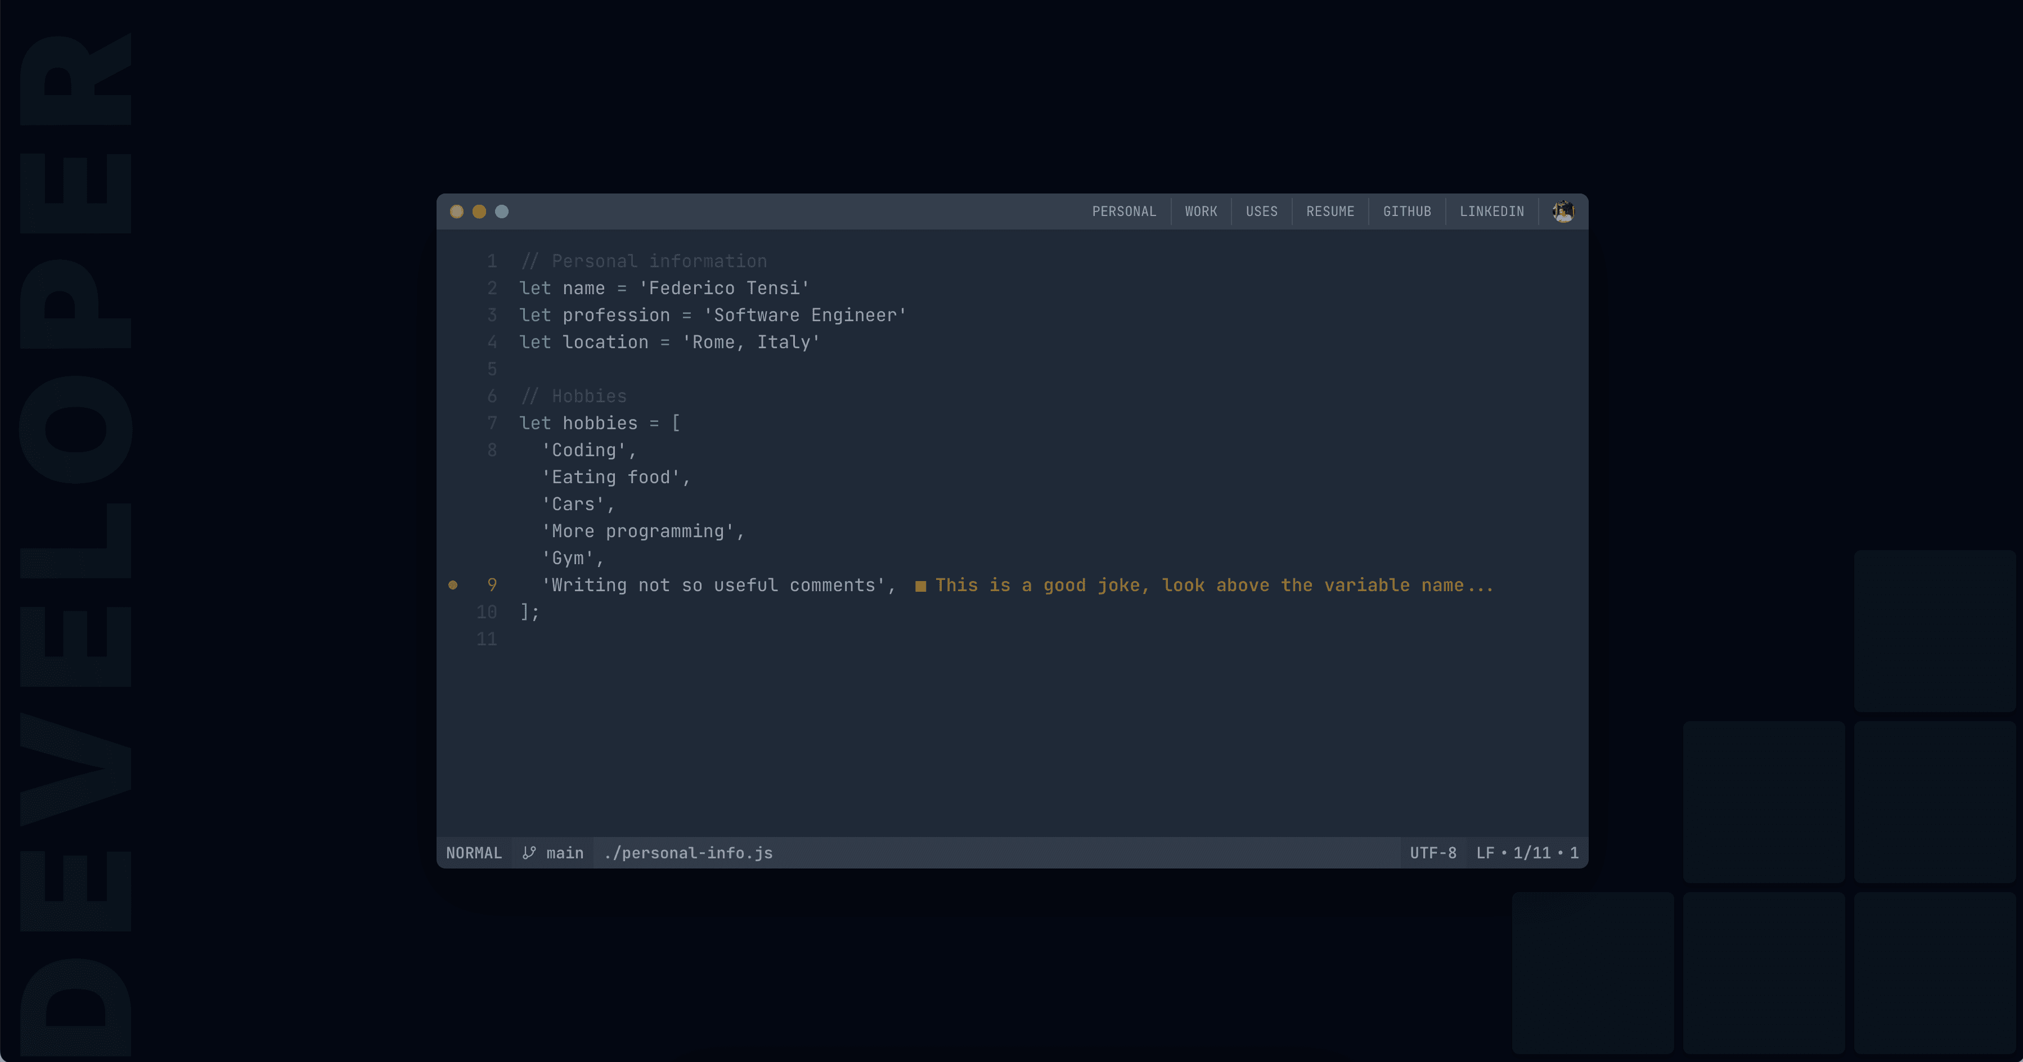Click the orange comment marker on line 9
This screenshot has height=1062, width=2023.
(921, 585)
